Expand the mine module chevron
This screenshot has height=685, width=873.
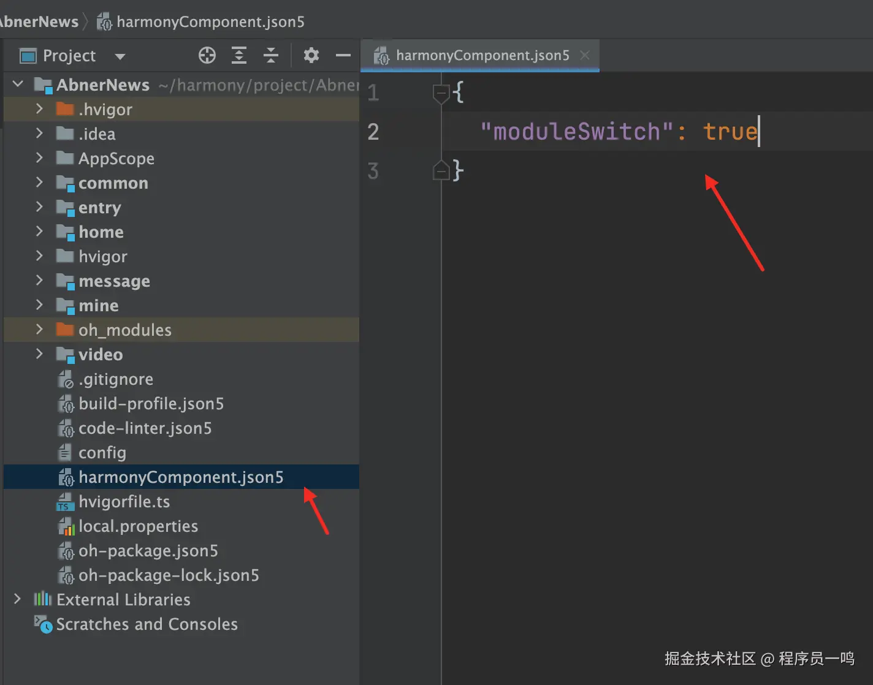tap(39, 305)
